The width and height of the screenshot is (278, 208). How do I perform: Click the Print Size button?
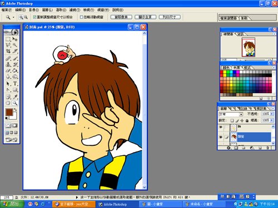click(170, 17)
